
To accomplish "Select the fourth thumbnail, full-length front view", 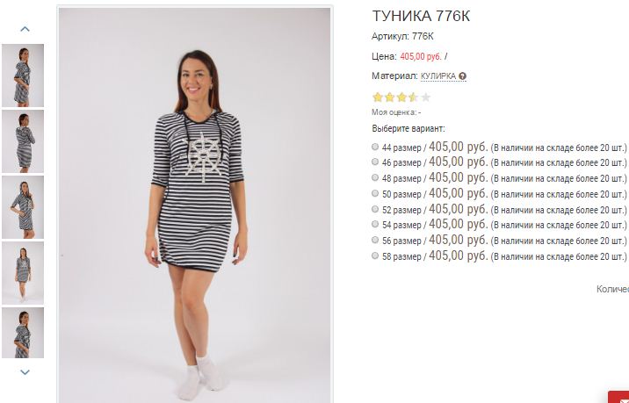I will pyautogui.click(x=23, y=273).
